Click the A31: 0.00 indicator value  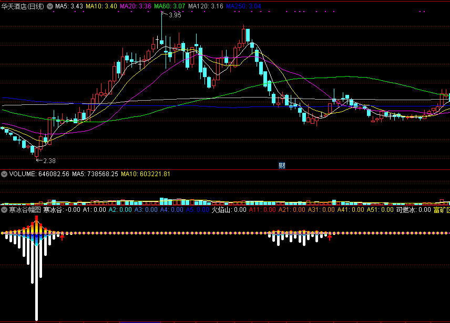tap(321, 210)
